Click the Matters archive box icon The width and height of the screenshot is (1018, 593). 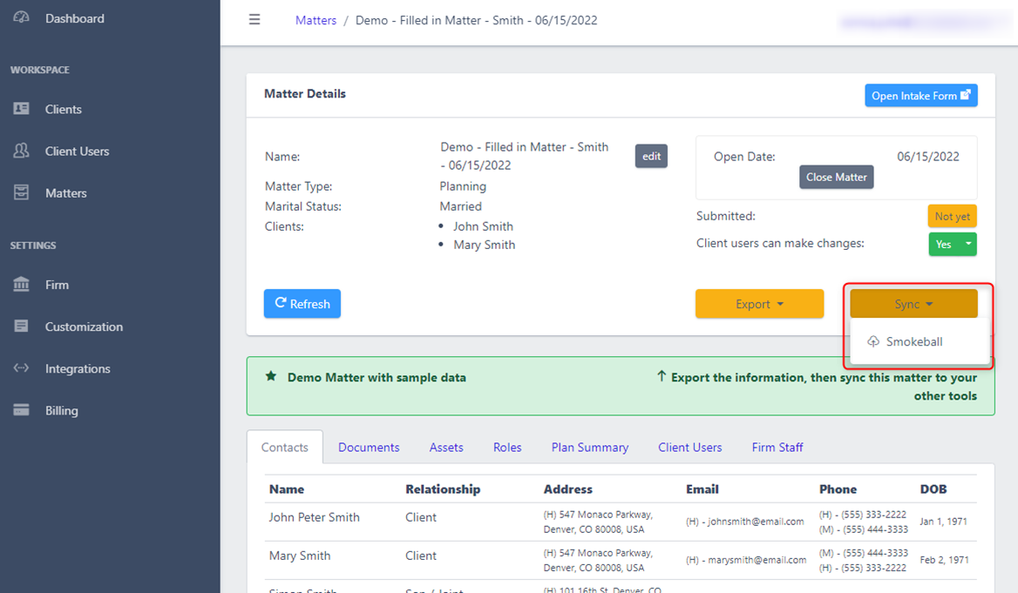(22, 192)
